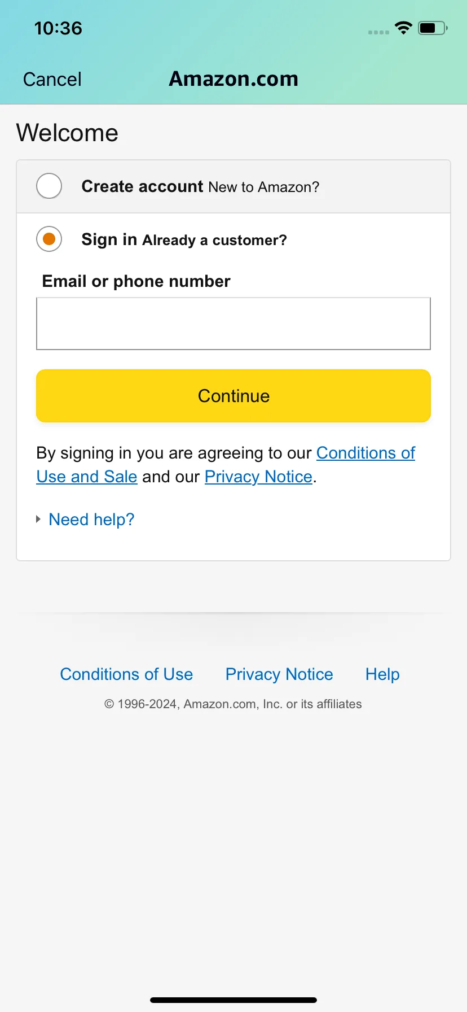Focus the Email or phone number field
Screen dimensions: 467x1012
click(x=233, y=324)
